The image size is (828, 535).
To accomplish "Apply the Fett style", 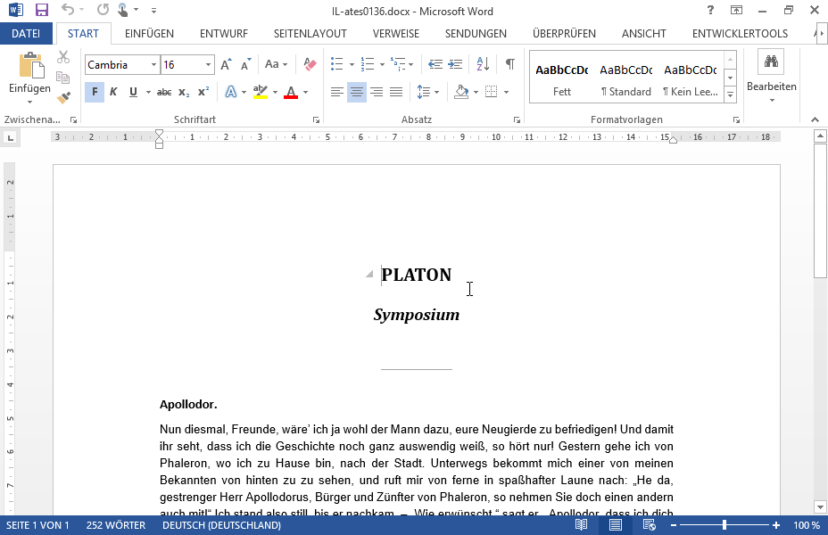I will click(562, 79).
